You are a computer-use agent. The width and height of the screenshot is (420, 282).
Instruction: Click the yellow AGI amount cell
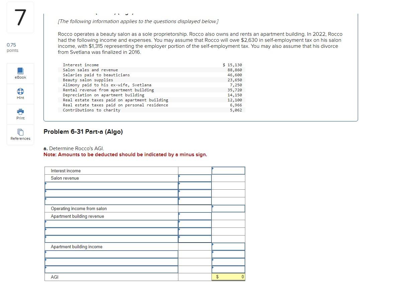click(228, 277)
